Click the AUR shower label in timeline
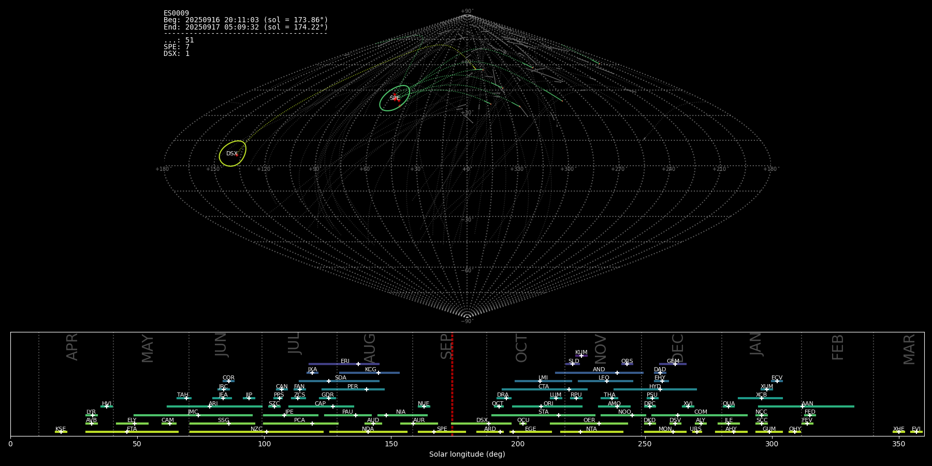Screen dimensions: 932x466 click(x=419, y=420)
